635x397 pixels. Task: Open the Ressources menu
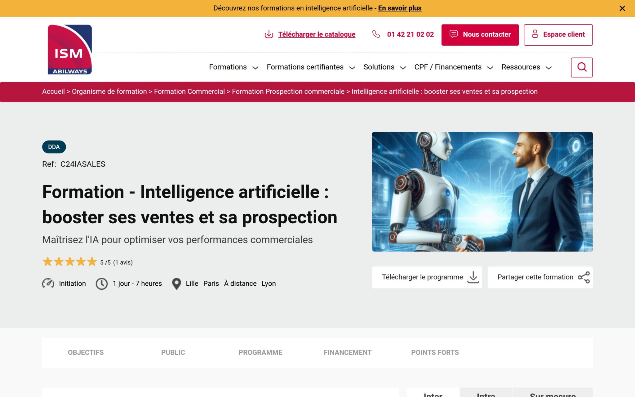tap(521, 67)
